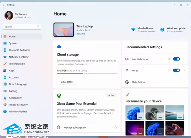
Task: Select the lake landscape theme thumbnail
Action: [x=175, y=112]
